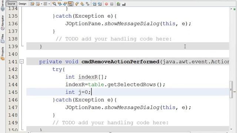237x133 pixels.
Task: Stop Macro Recording square icon
Action: (x=112, y=4)
